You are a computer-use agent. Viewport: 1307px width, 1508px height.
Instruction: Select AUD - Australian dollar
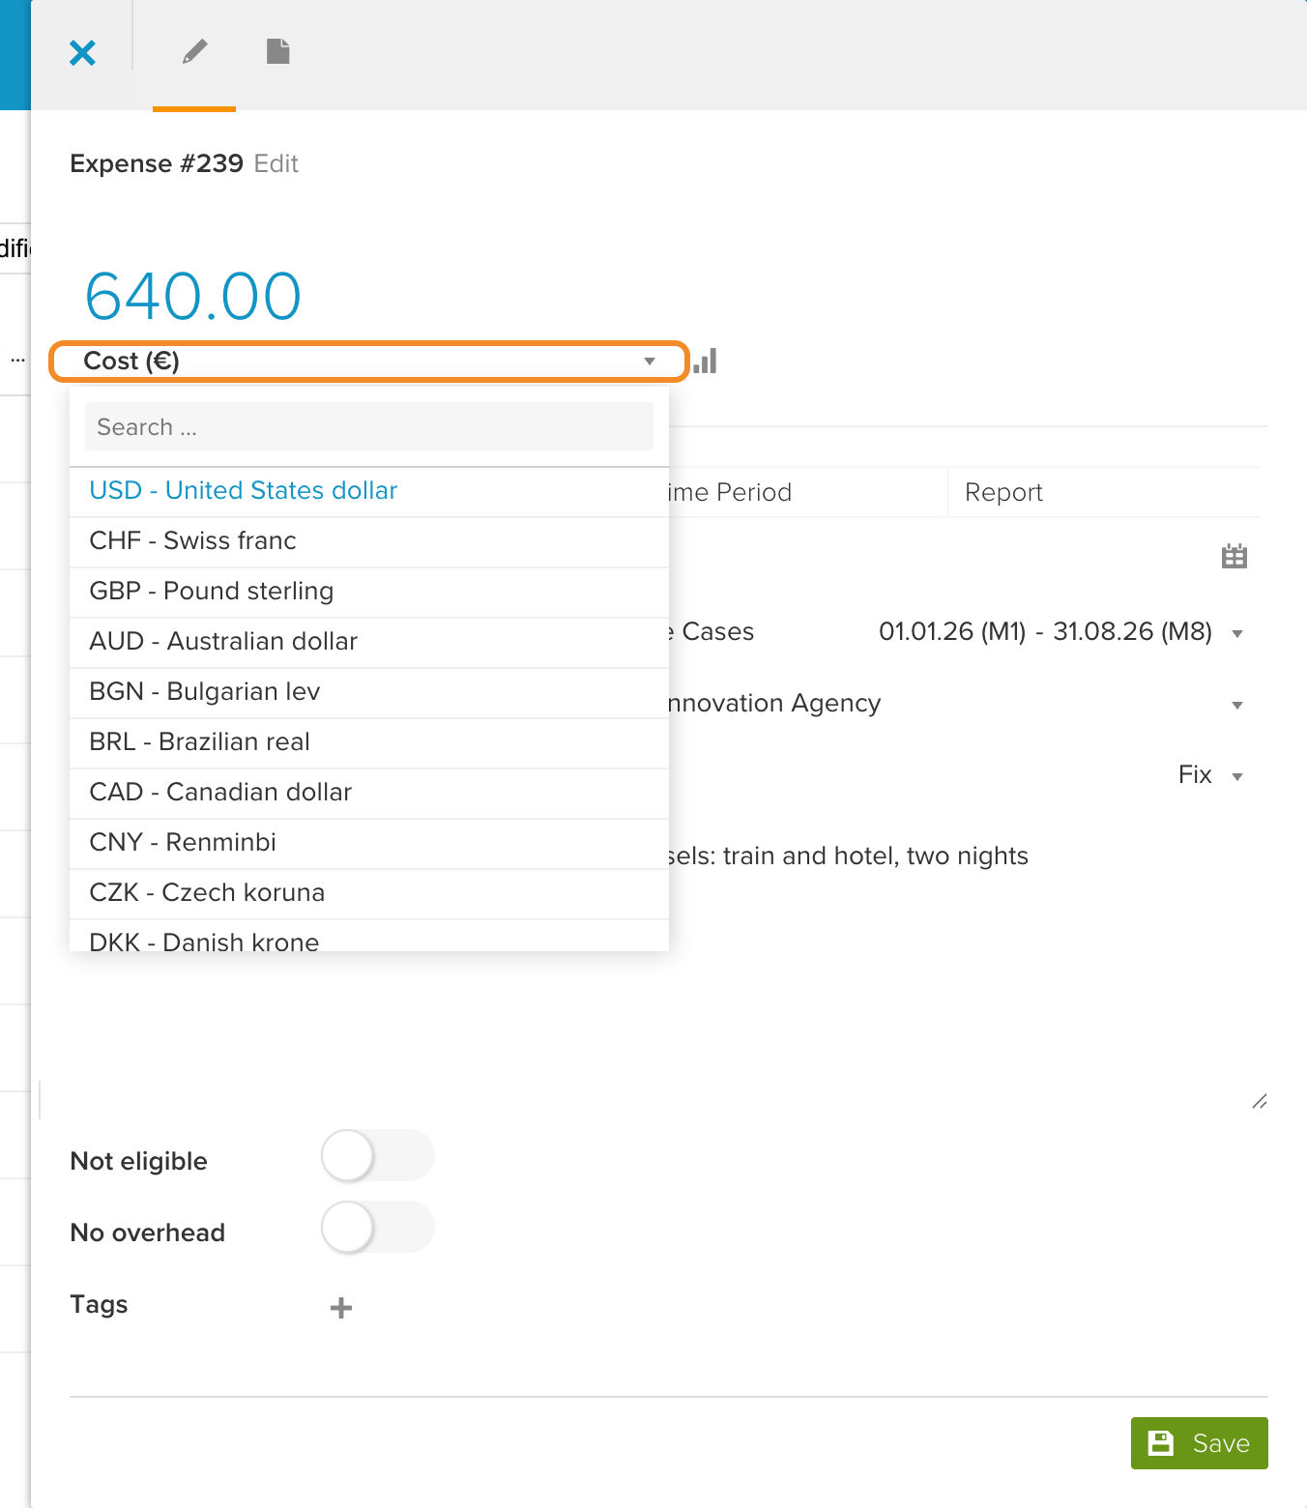click(x=369, y=642)
